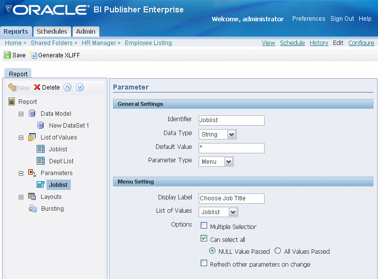378x279 pixels.
Task: Move item up with up arrow
Action: coord(67,87)
